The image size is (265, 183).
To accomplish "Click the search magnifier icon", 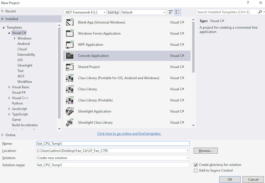I will coord(260,12).
